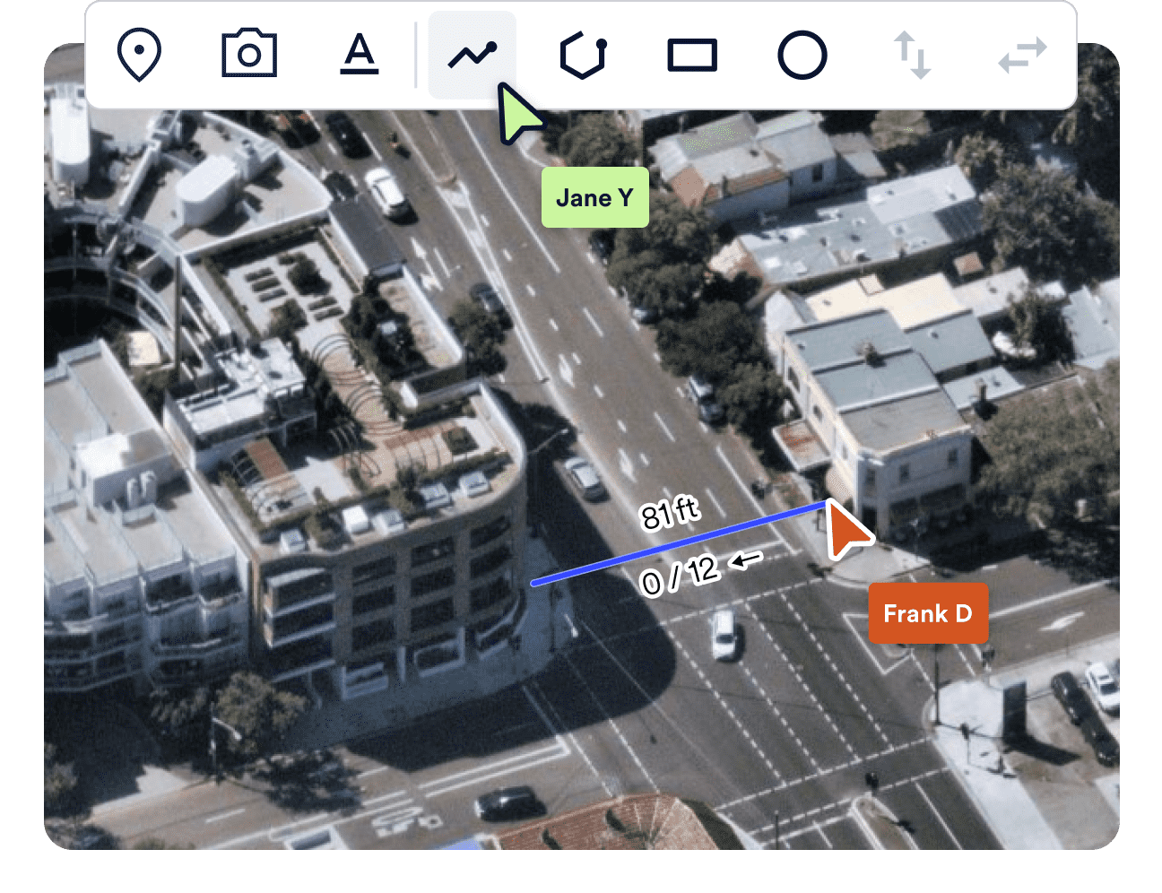Select the blue measurement line

[x=681, y=542]
